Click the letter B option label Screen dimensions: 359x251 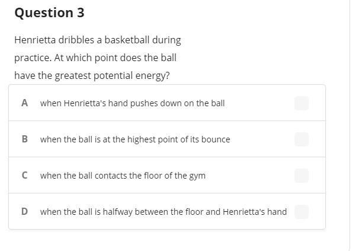(24, 139)
